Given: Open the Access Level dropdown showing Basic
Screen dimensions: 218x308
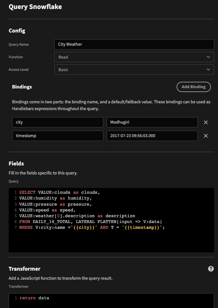Looking at the screenshot, I should (x=134, y=70).
